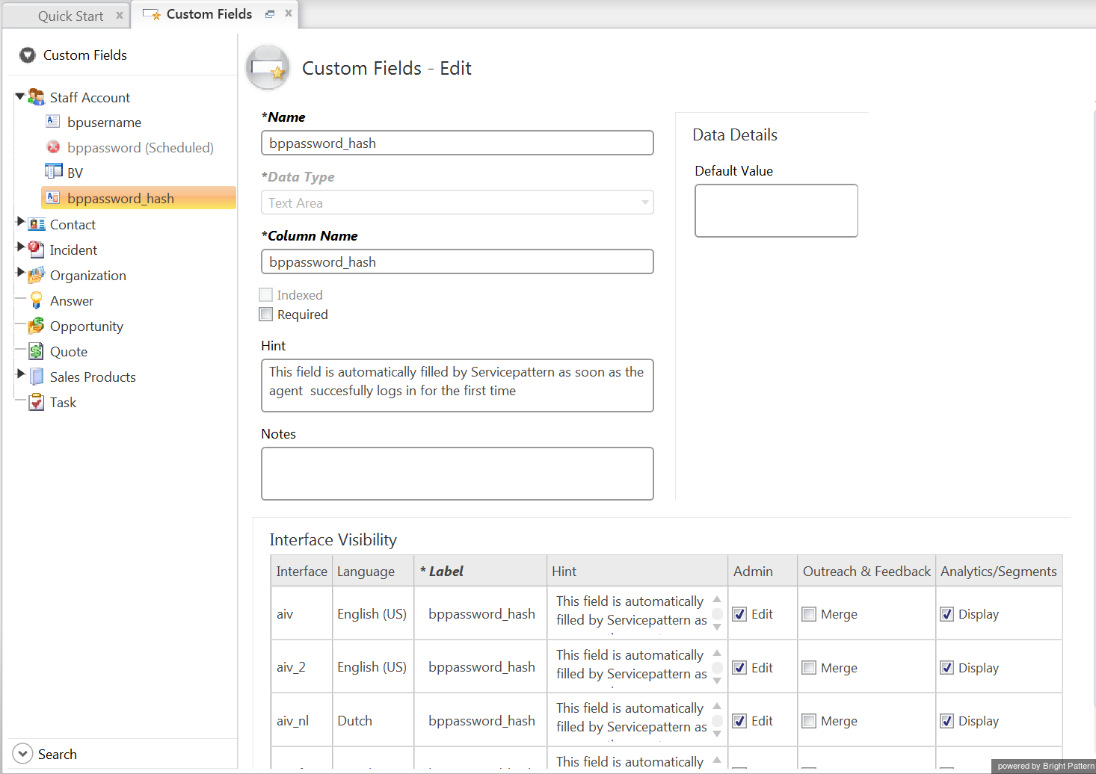Expand the Contact tree node
1096x774 pixels.
click(x=21, y=221)
